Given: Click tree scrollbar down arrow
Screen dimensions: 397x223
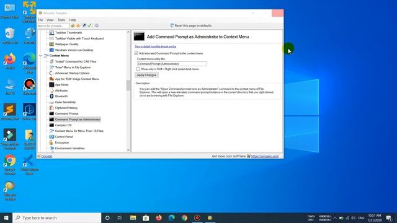Looking at the screenshot, I should pyautogui.click(x=128, y=150).
